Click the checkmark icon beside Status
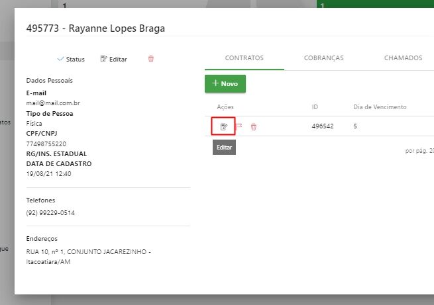434x305 pixels. tap(60, 59)
